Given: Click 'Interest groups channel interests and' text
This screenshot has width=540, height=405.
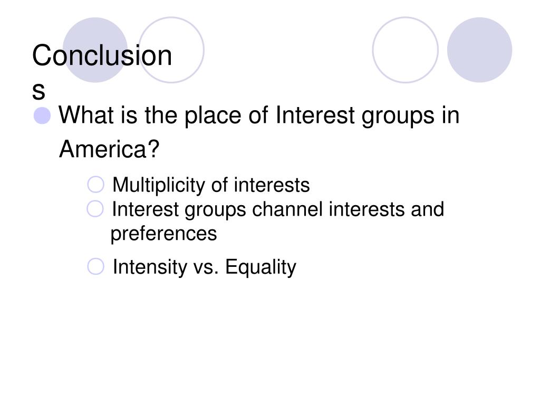Looking at the screenshot, I should (278, 209).
